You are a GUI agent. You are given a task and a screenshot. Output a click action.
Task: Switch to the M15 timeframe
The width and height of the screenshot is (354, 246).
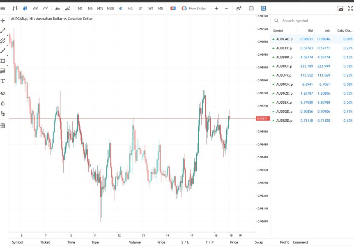pos(100,8)
